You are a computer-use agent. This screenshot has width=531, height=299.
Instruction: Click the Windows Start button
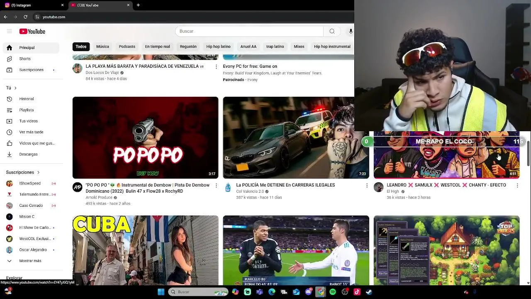tap(161, 292)
